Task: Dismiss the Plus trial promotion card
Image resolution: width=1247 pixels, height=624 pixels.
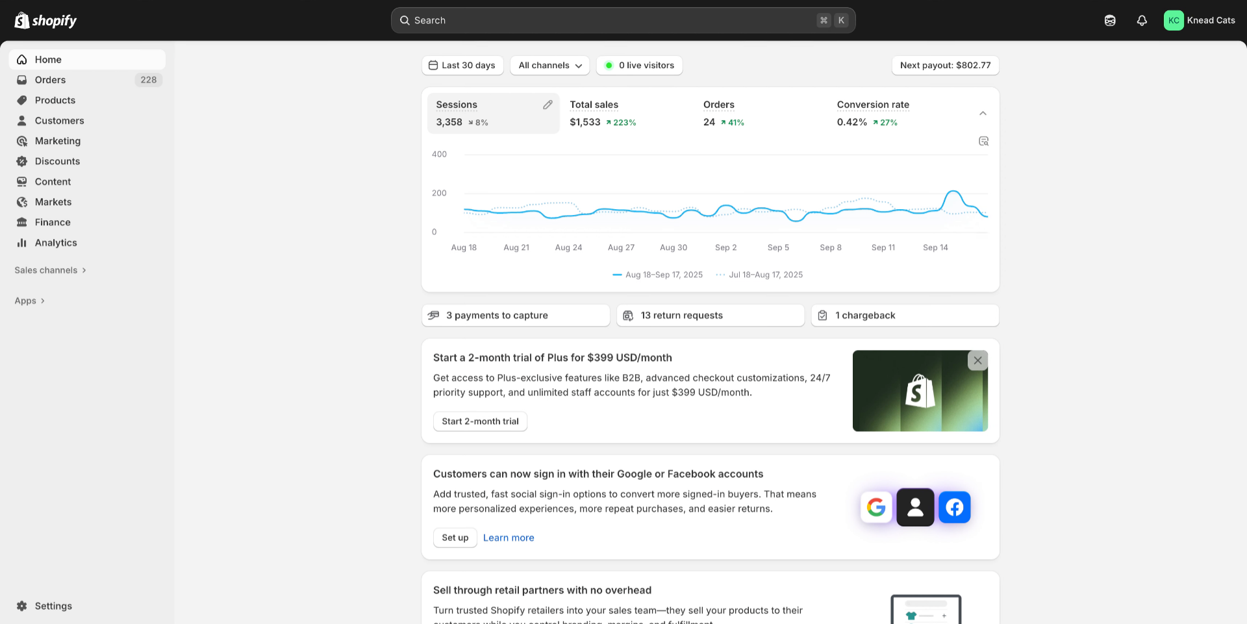Action: pyautogui.click(x=977, y=360)
